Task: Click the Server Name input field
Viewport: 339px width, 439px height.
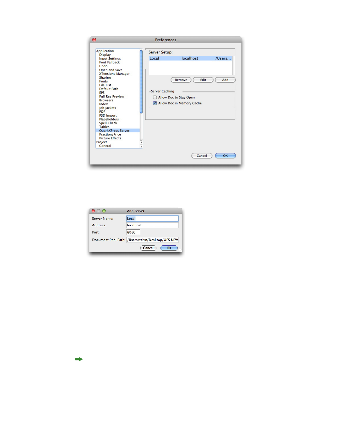Action: pyautogui.click(x=152, y=219)
